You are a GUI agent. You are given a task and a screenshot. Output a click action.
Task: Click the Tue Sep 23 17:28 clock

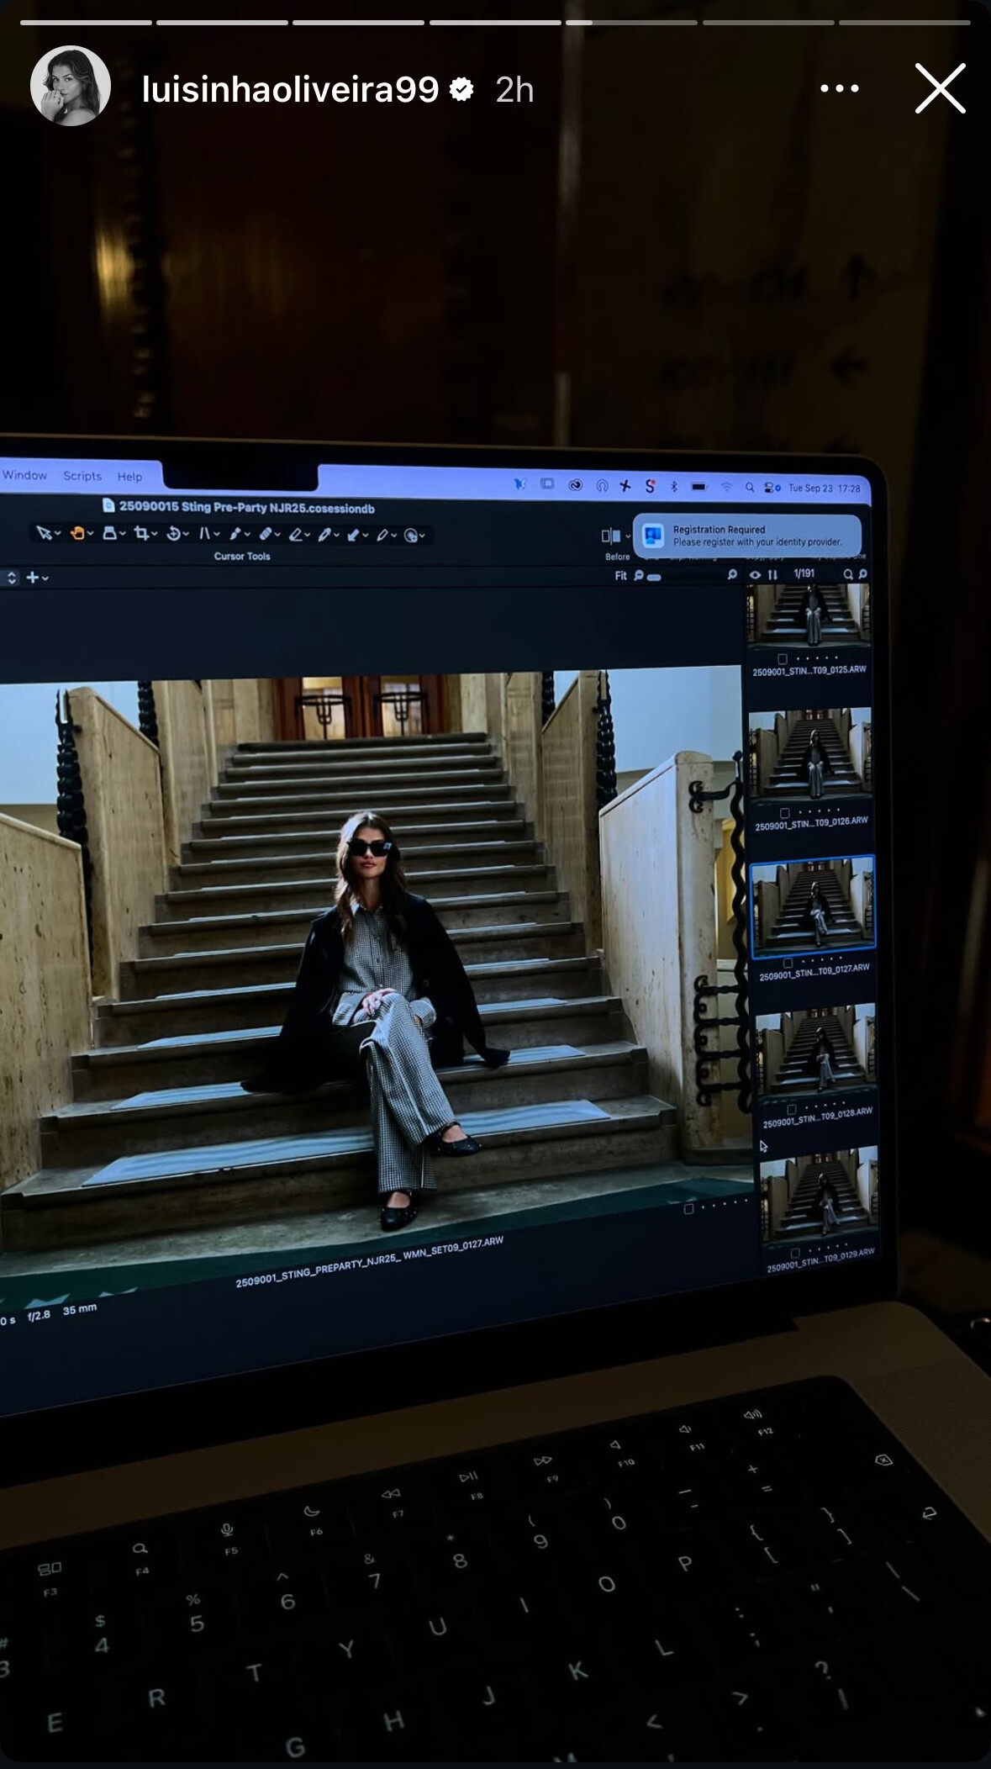(x=824, y=488)
